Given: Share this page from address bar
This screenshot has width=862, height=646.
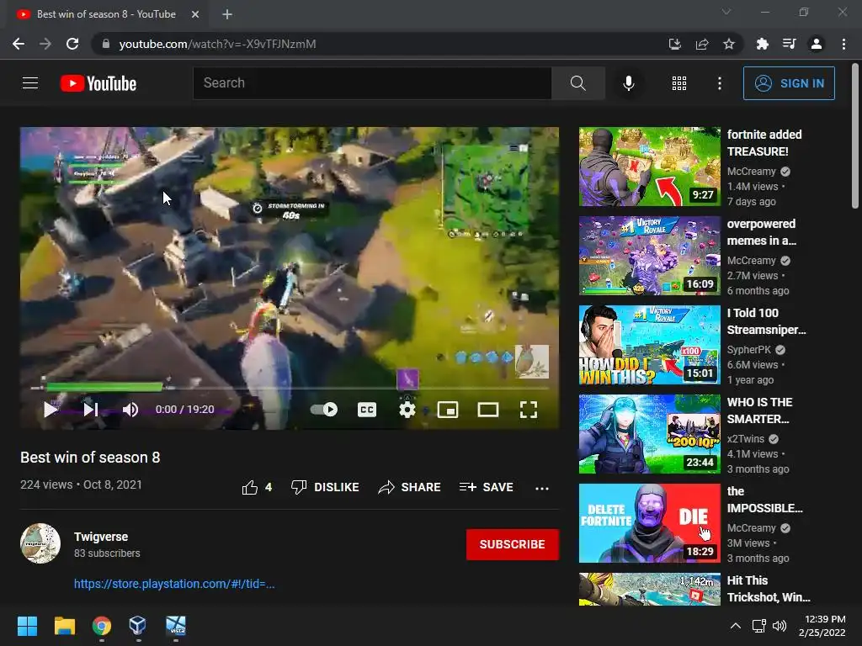Looking at the screenshot, I should tap(701, 44).
